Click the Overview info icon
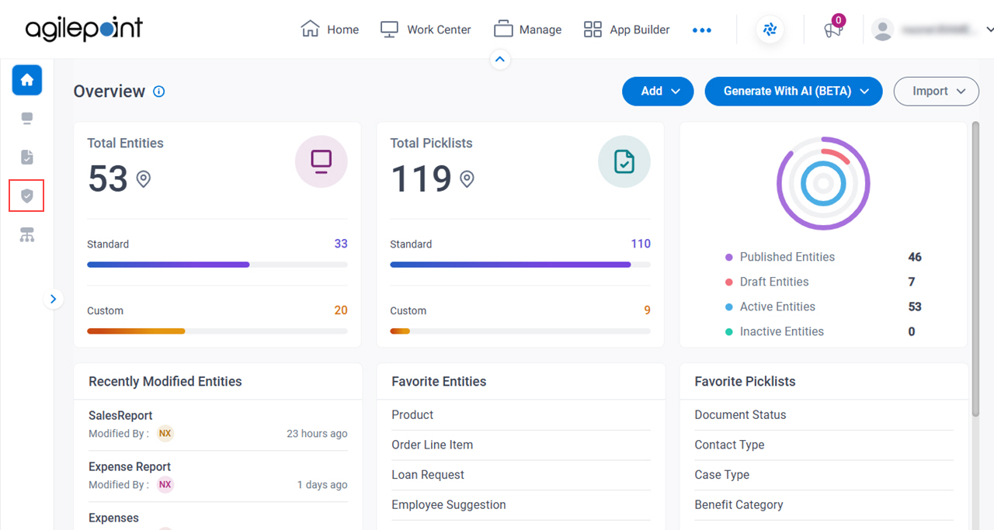Viewport: 994px width, 530px height. pyautogui.click(x=159, y=92)
